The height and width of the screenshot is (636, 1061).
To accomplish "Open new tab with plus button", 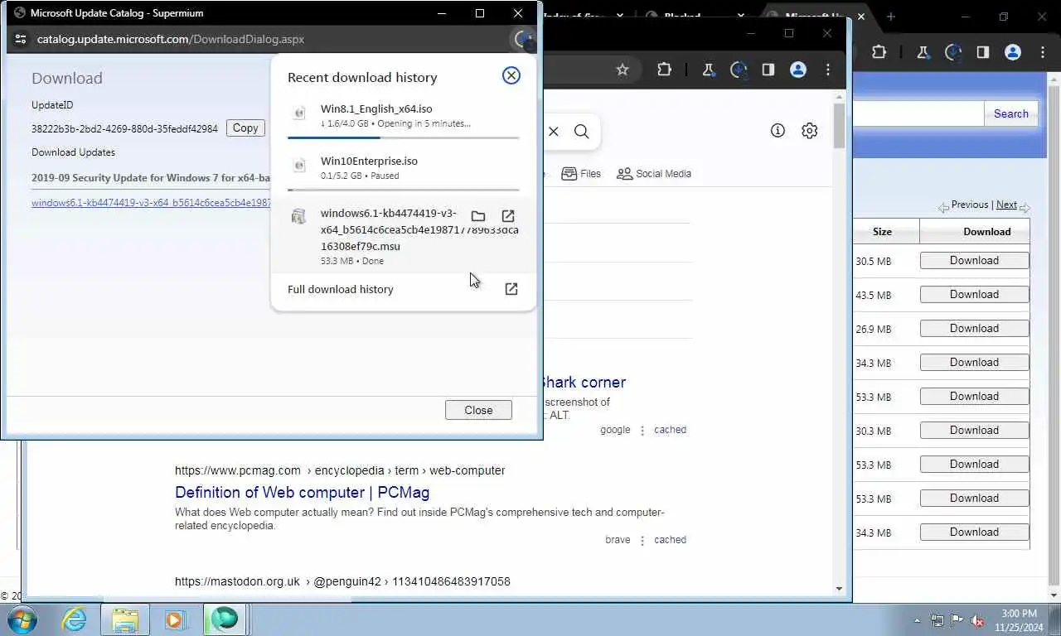I will click(891, 17).
